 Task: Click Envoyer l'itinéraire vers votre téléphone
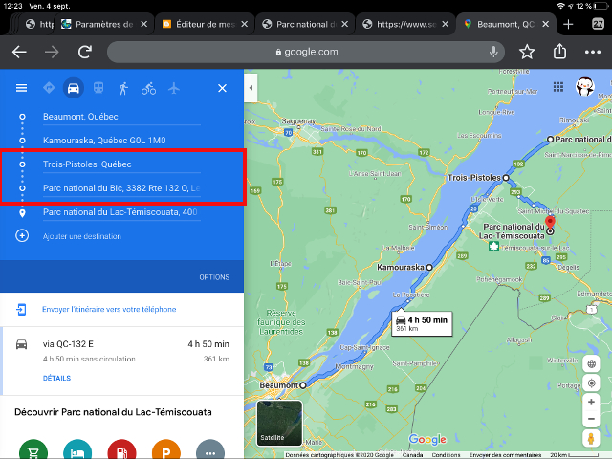[108, 309]
